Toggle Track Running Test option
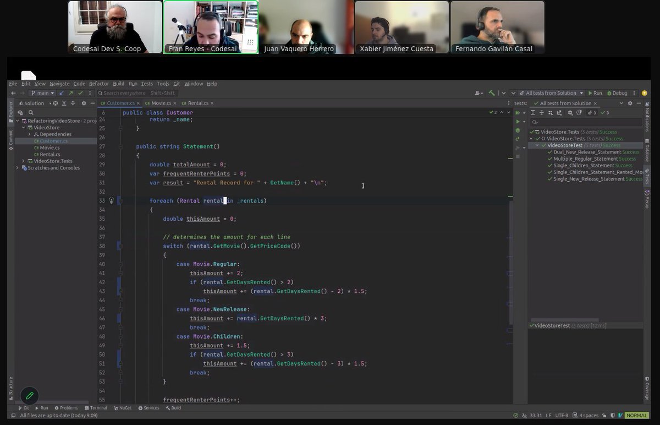The image size is (660, 425). tap(559, 112)
